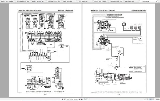The image size is (160, 101).
Task: Select the two-page facing layout
Action: coord(150,99)
